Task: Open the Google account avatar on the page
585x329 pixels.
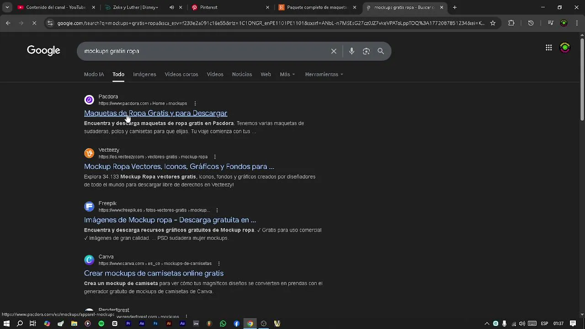Action: point(565,48)
